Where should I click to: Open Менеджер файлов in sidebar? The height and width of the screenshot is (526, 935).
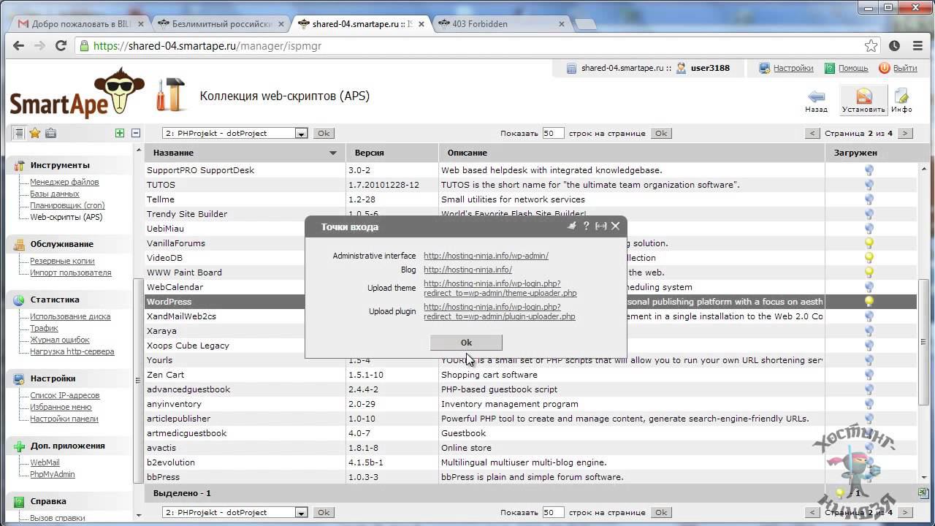(64, 182)
